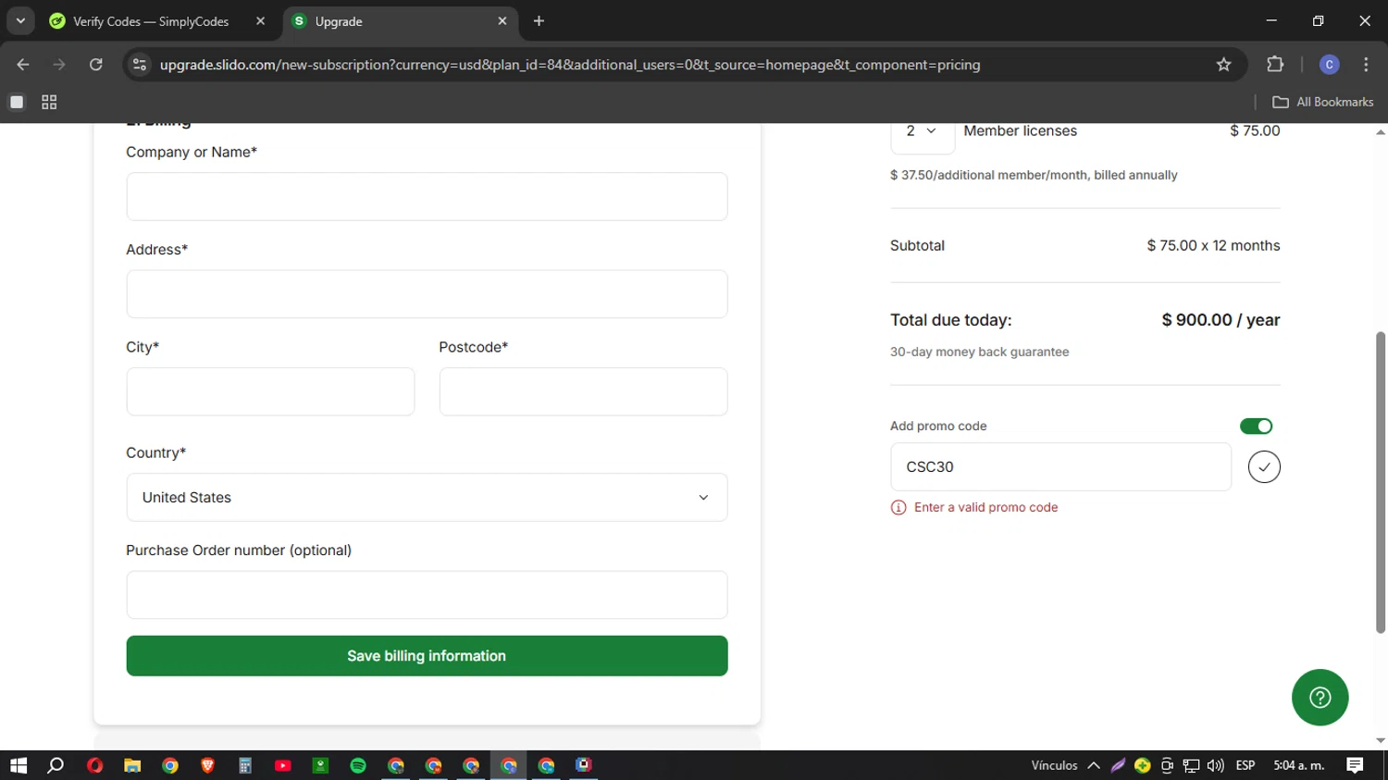This screenshot has height=780, width=1388.
Task: Open the Country dropdown showing United States
Action: (x=427, y=498)
